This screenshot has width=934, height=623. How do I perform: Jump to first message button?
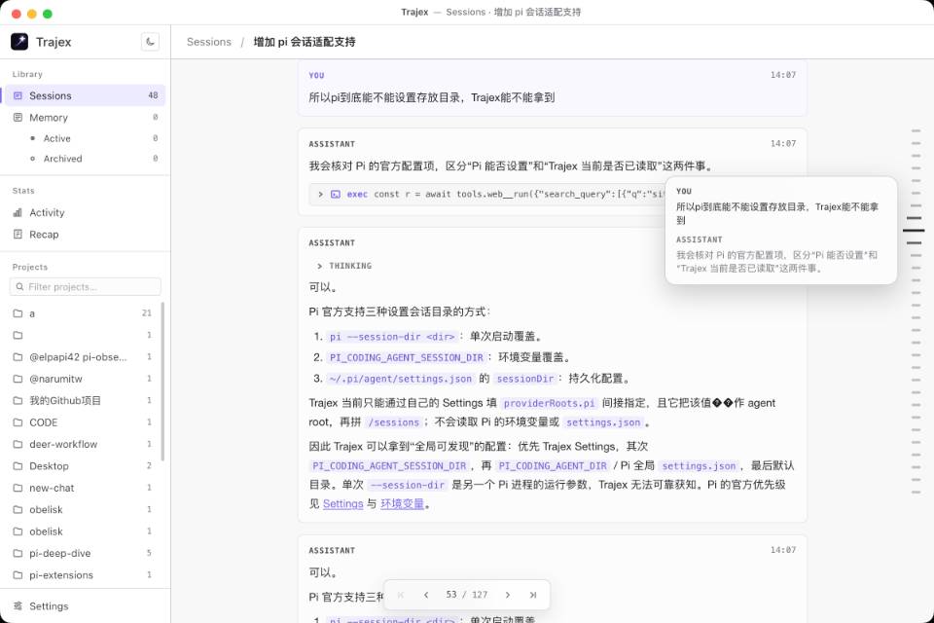click(401, 595)
